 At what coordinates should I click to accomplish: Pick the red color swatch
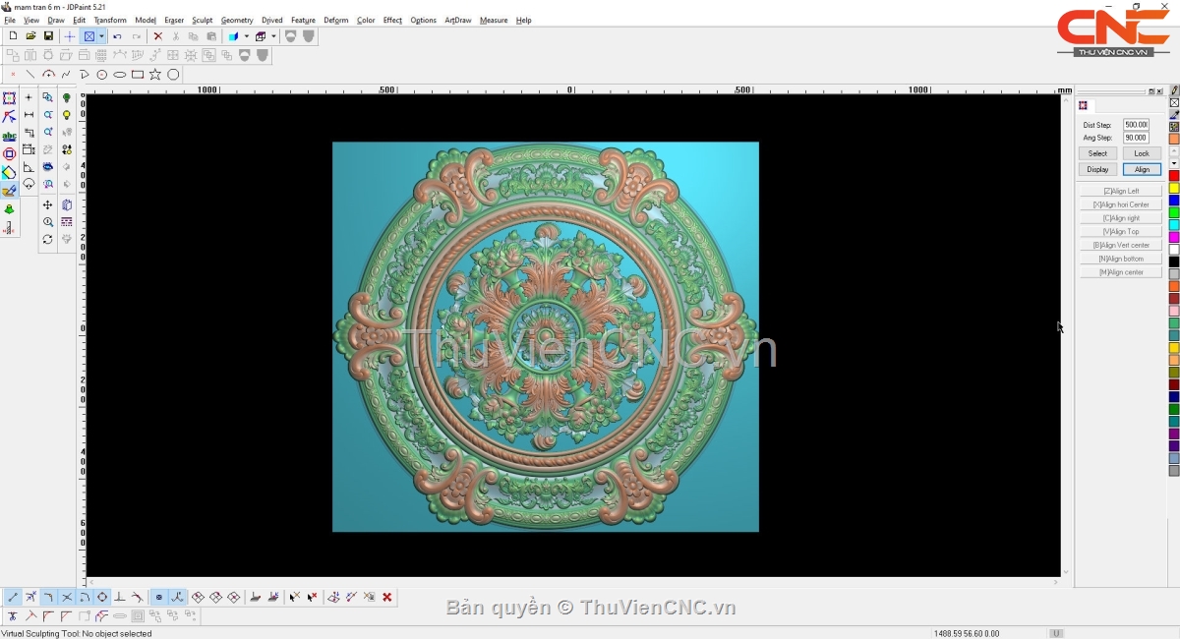point(1174,176)
